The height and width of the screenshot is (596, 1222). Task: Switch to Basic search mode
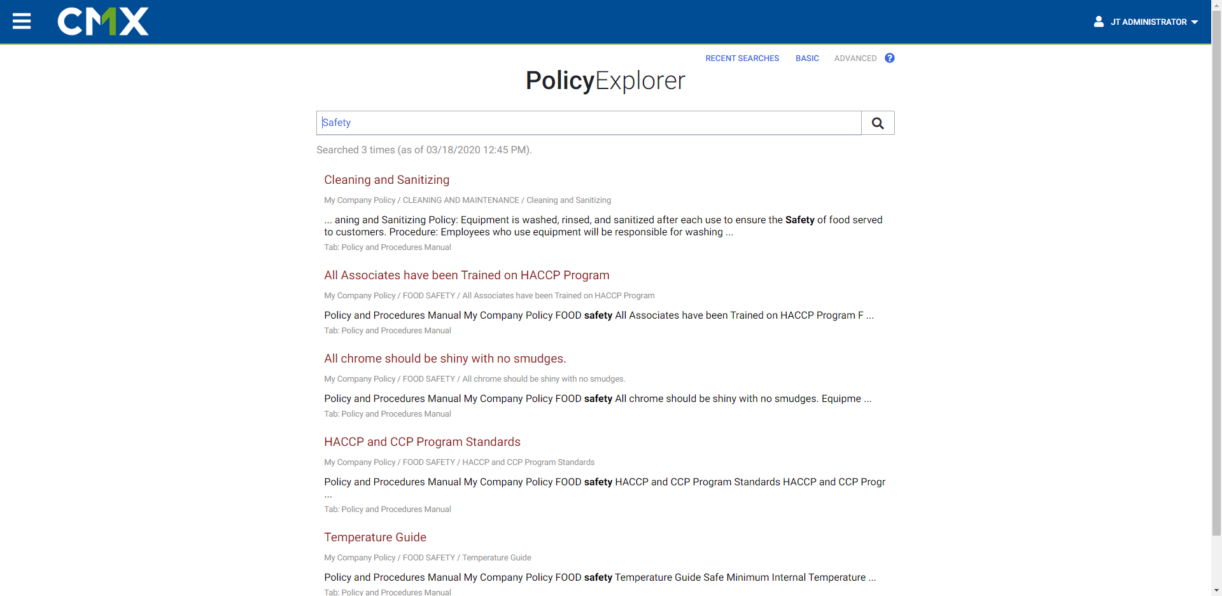[x=807, y=58]
